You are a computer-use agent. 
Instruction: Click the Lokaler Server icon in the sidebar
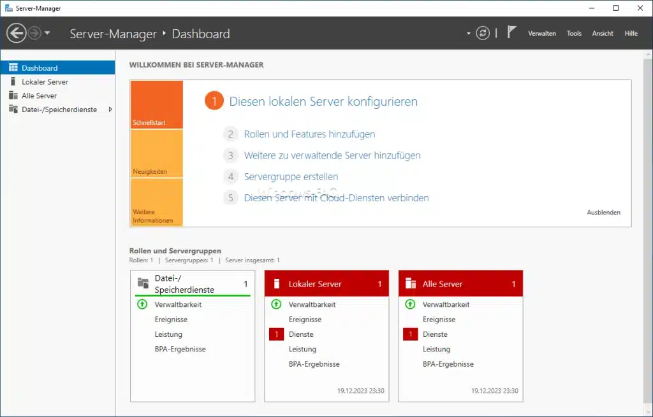(14, 81)
